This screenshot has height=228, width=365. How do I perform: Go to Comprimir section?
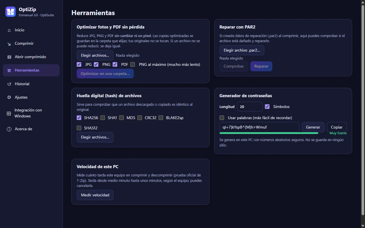click(x=31, y=44)
